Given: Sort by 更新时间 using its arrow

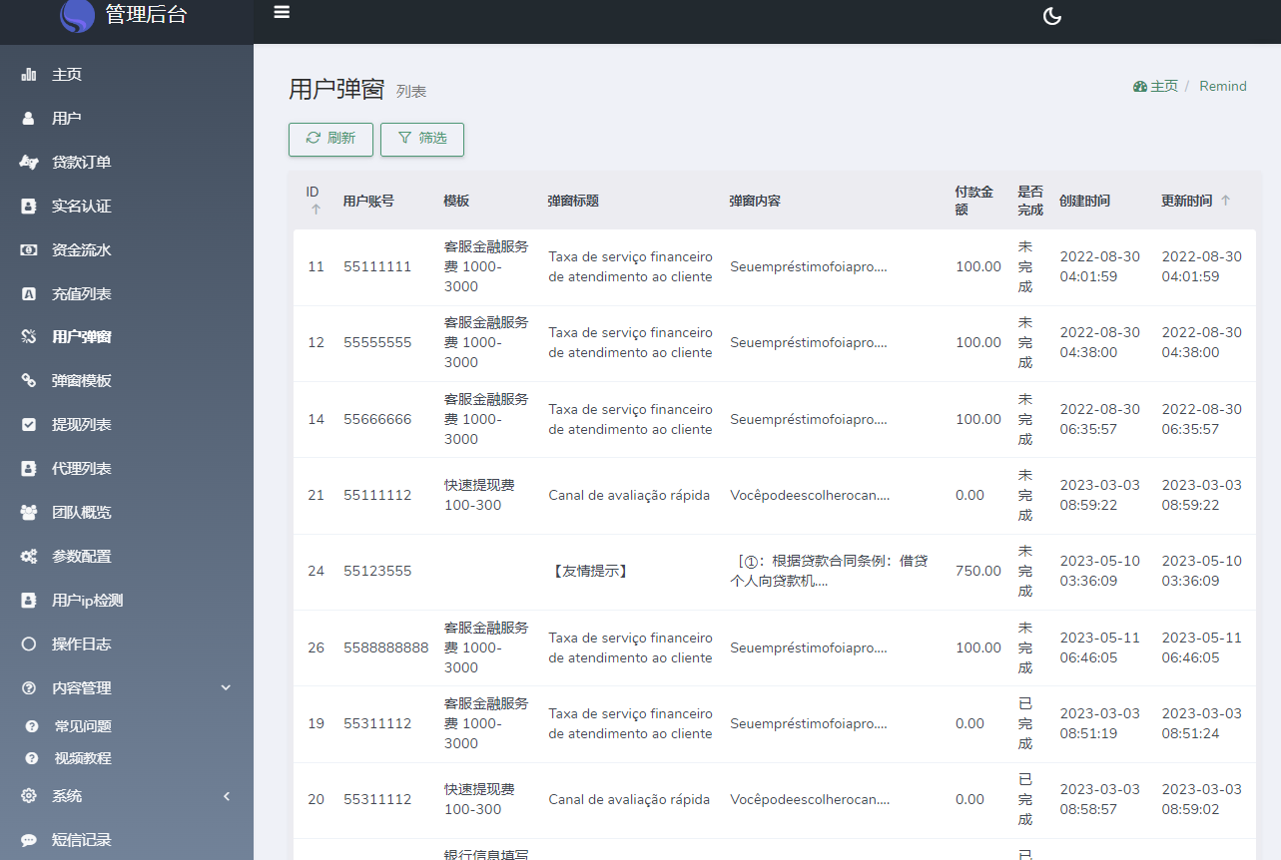Looking at the screenshot, I should tap(1225, 201).
